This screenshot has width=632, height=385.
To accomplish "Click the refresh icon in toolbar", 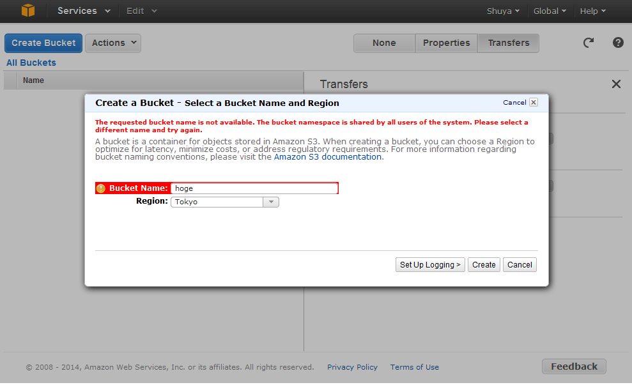I will coord(588,43).
